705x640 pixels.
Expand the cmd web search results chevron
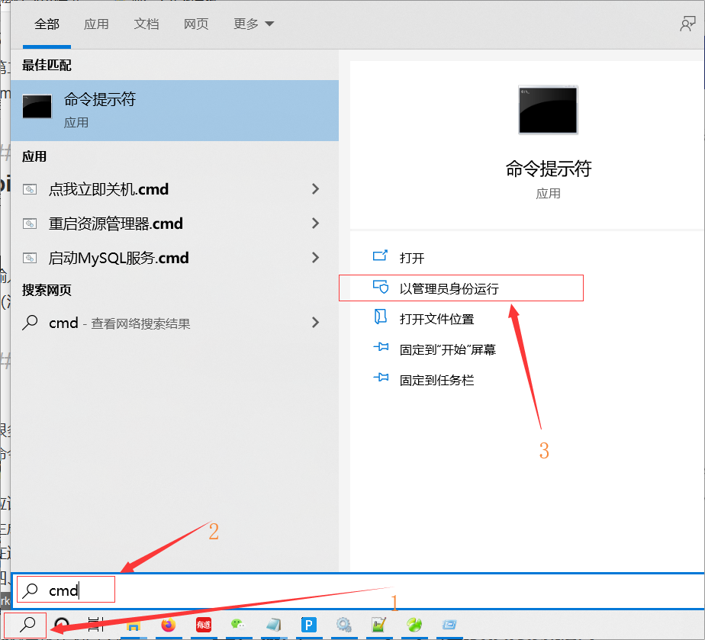315,323
